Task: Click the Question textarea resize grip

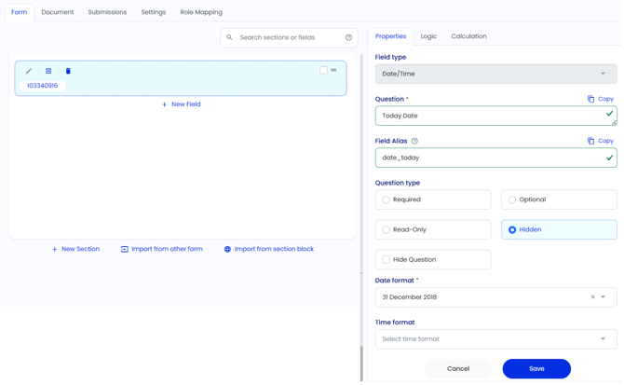Action: point(614,123)
